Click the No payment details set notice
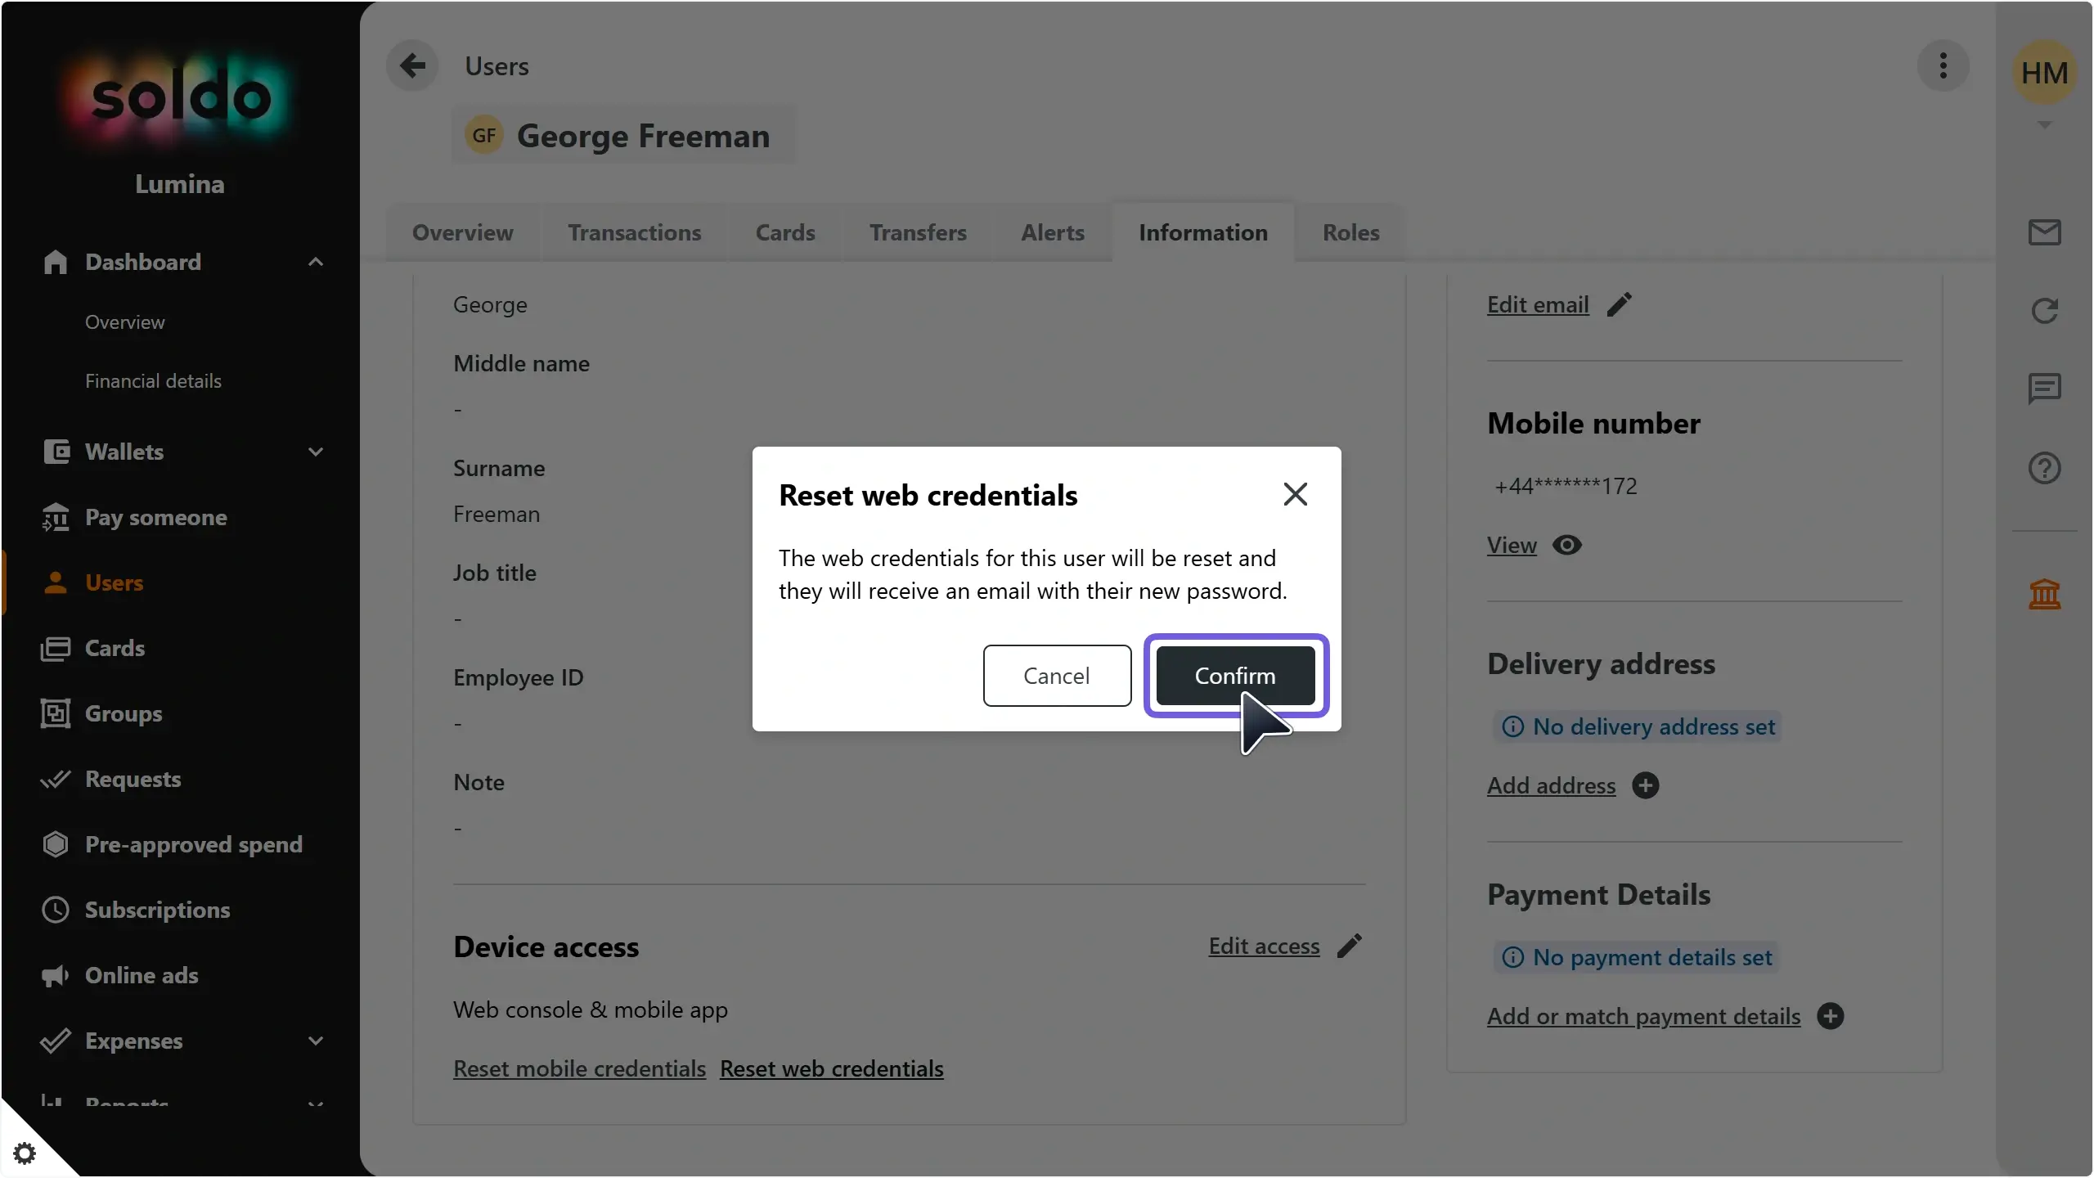Image resolution: width=2094 pixels, height=1178 pixels. pyautogui.click(x=1636, y=957)
